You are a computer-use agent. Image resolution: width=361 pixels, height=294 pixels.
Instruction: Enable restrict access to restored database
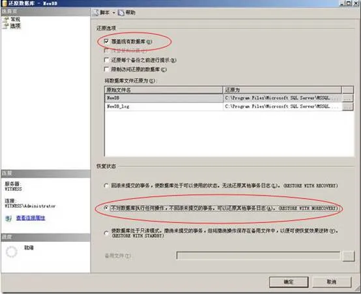point(106,69)
